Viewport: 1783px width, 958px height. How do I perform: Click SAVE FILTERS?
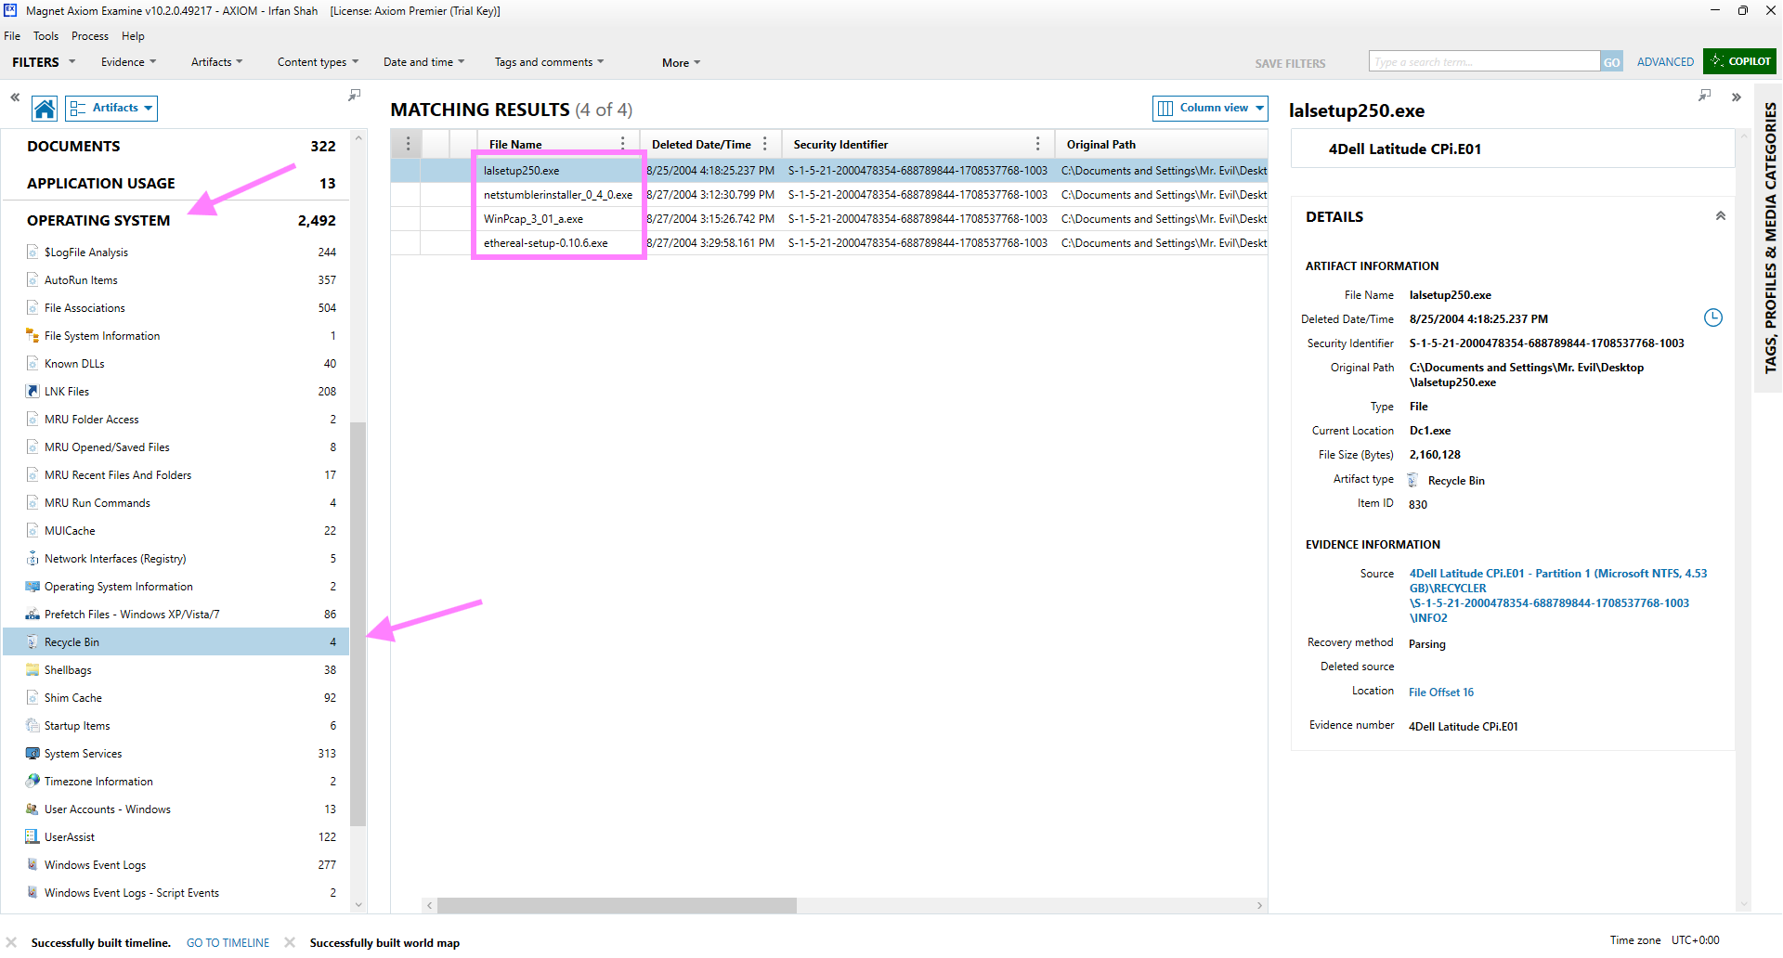pos(1290,64)
